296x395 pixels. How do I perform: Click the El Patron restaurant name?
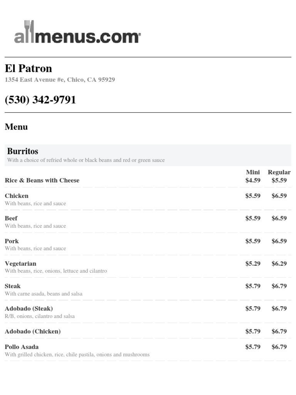click(x=29, y=69)
